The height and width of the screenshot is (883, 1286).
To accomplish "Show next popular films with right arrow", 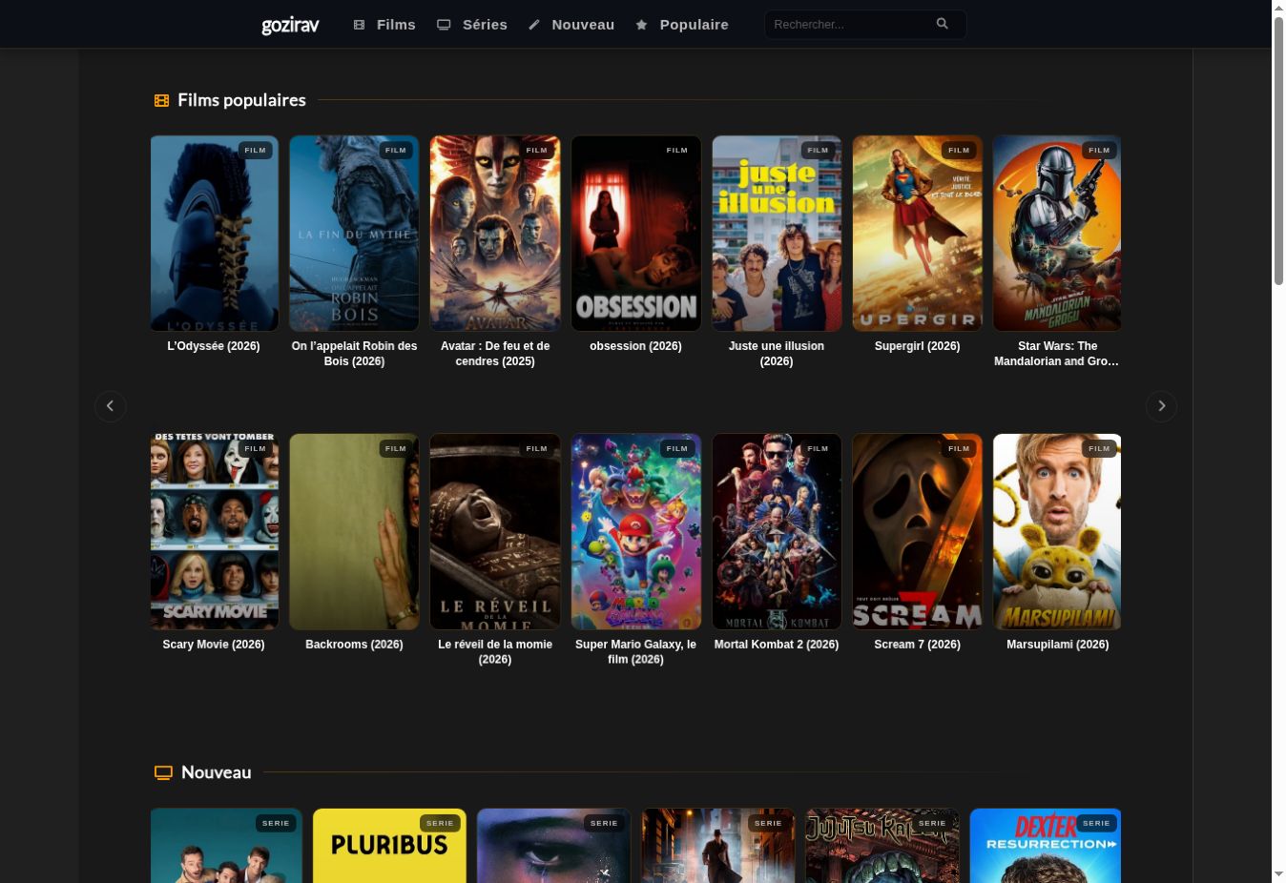I will (x=1161, y=406).
